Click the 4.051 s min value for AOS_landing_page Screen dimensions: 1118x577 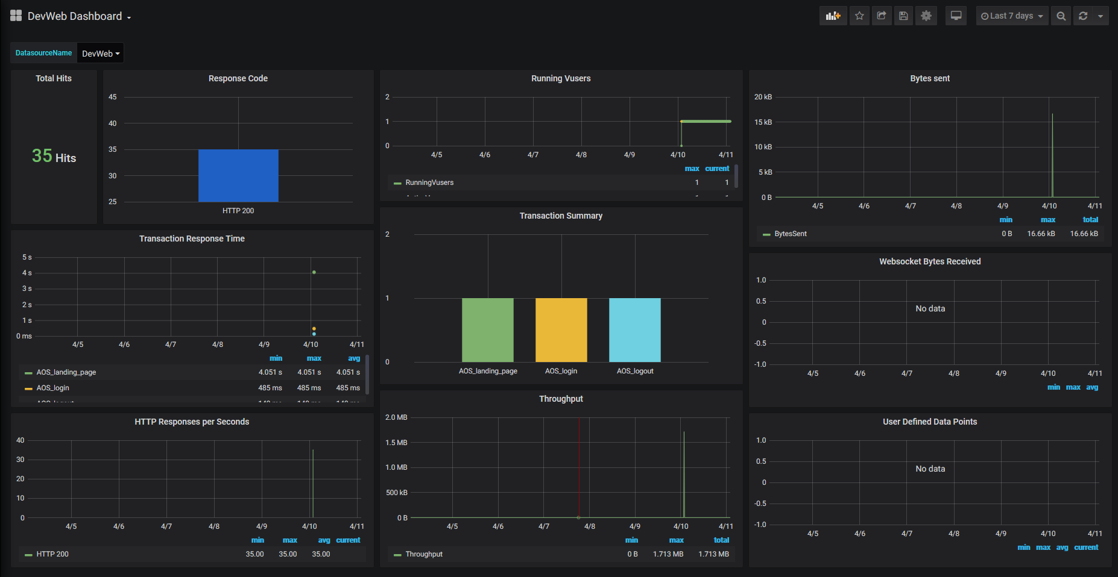coord(270,372)
